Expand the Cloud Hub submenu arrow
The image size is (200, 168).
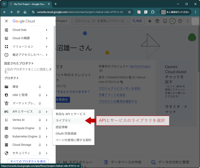tap(47, 30)
